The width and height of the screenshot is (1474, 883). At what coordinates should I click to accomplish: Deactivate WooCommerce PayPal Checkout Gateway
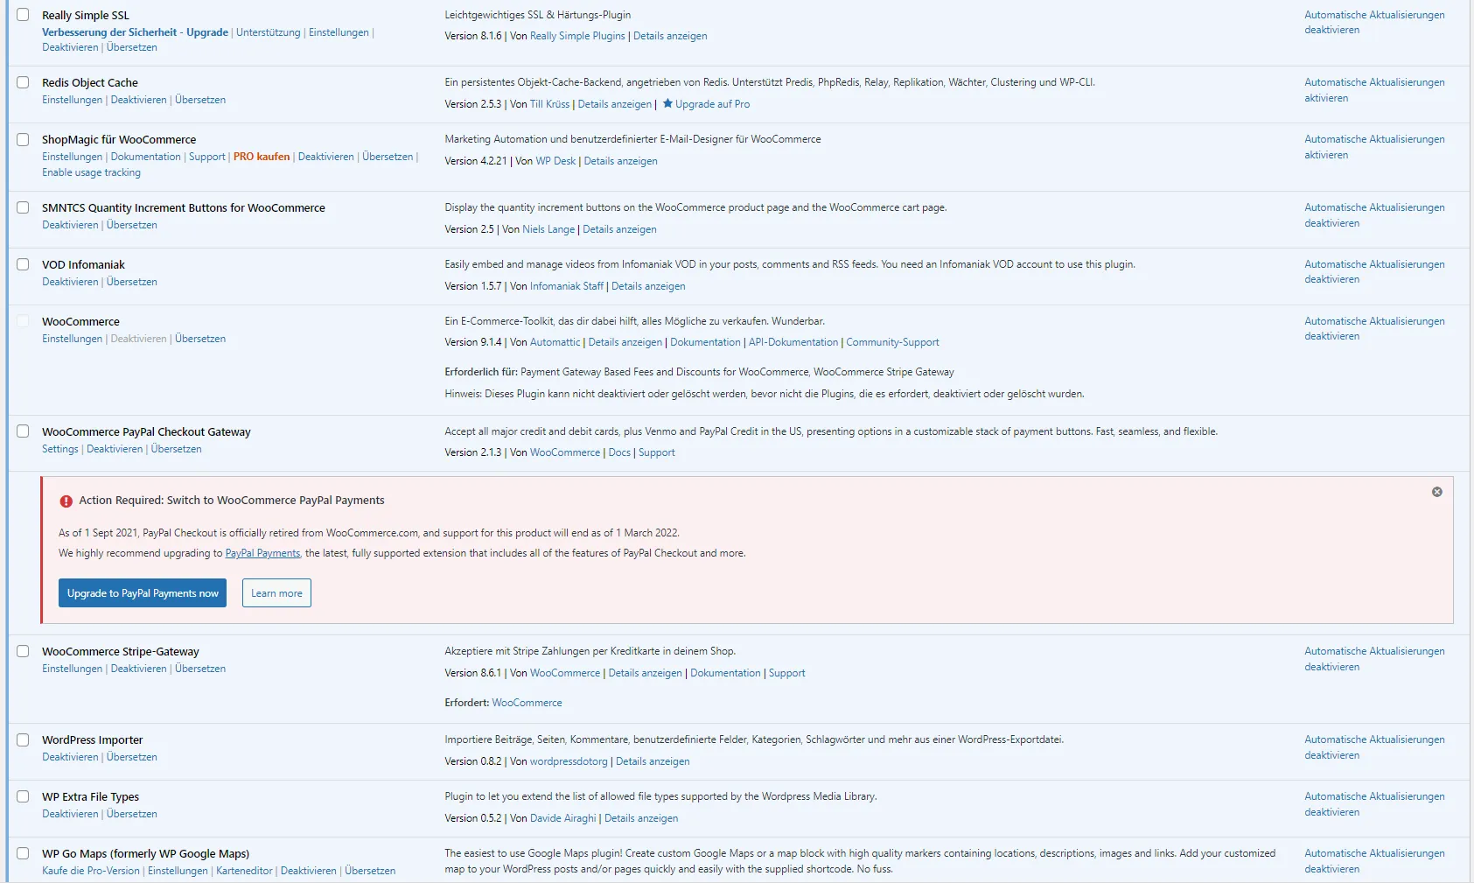pos(115,449)
